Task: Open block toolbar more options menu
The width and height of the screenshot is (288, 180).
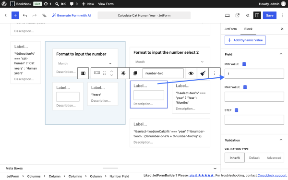Action: (215, 73)
